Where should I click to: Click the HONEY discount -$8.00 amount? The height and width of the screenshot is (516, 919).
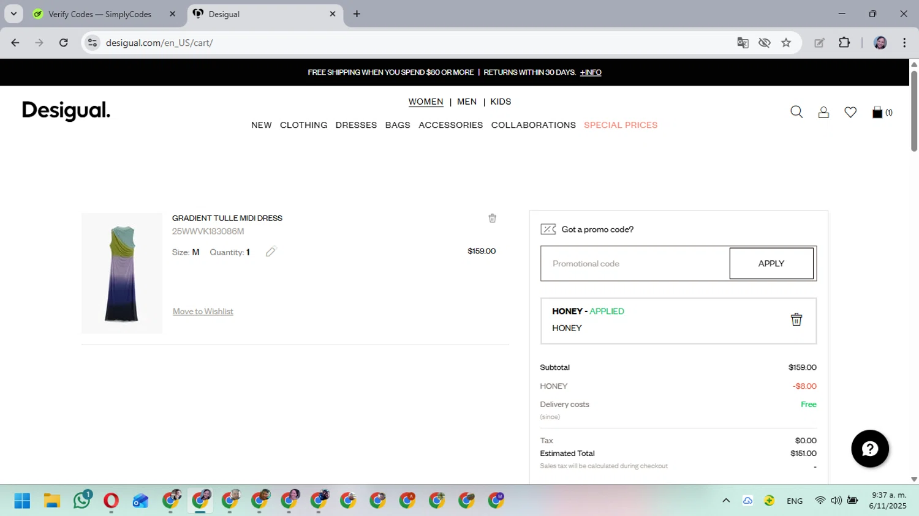[x=804, y=386]
